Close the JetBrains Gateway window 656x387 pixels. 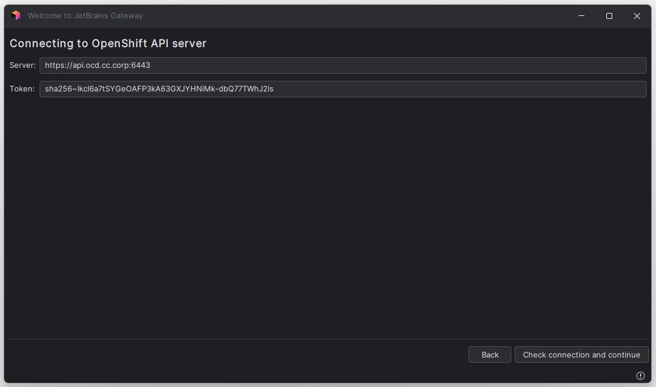636,16
